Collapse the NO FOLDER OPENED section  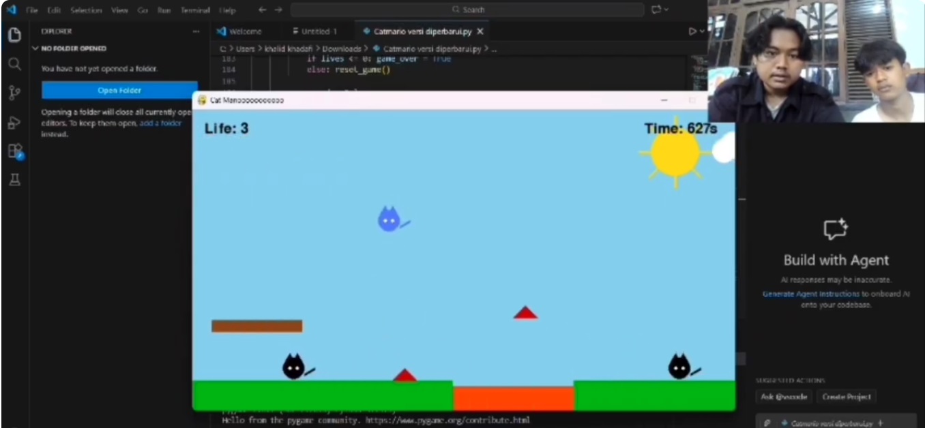coord(35,49)
